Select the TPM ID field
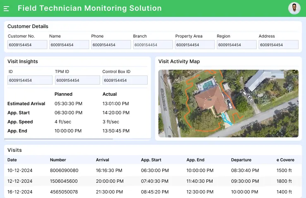Image resolution: width=306 pixels, height=198 pixels. pos(77,80)
